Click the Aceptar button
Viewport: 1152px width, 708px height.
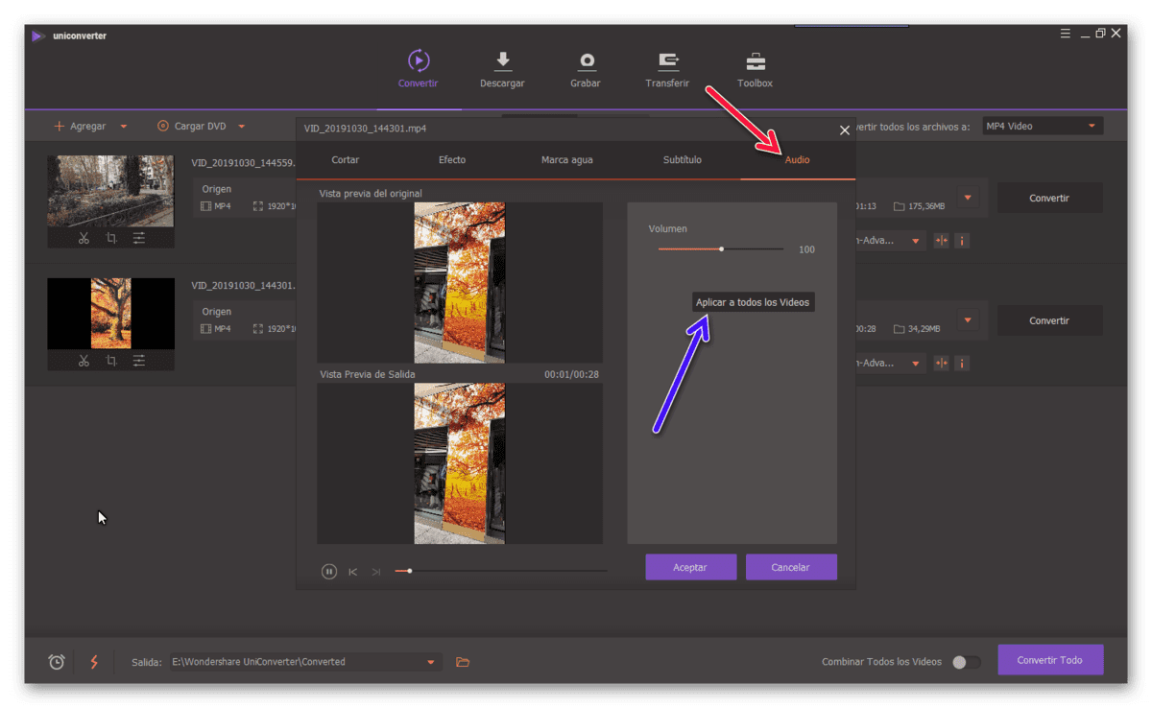pyautogui.click(x=690, y=567)
